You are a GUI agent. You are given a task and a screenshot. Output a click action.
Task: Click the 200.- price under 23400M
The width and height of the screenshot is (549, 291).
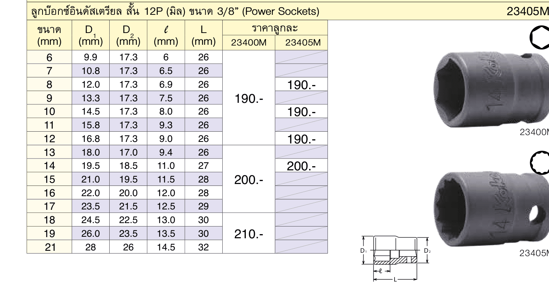(249, 180)
